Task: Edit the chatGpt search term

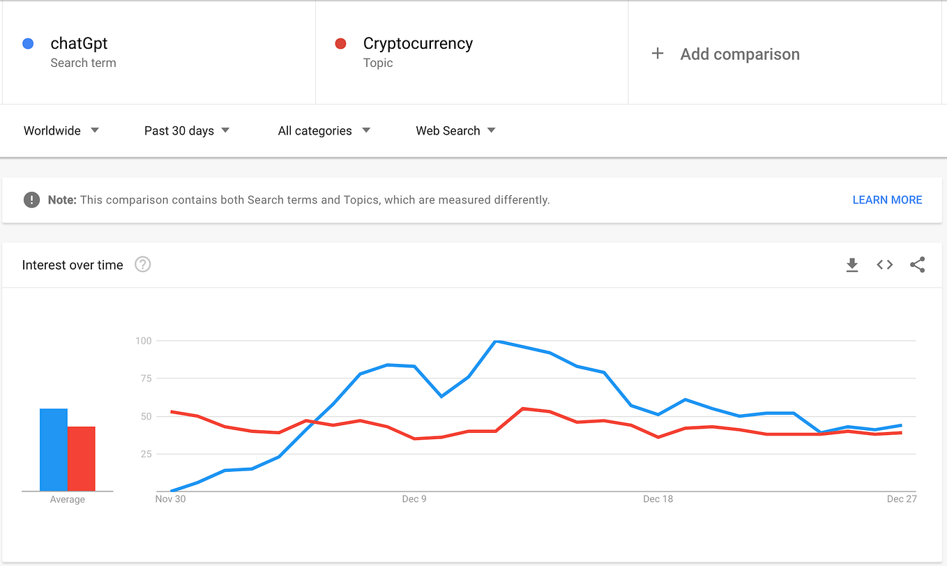Action: (79, 44)
